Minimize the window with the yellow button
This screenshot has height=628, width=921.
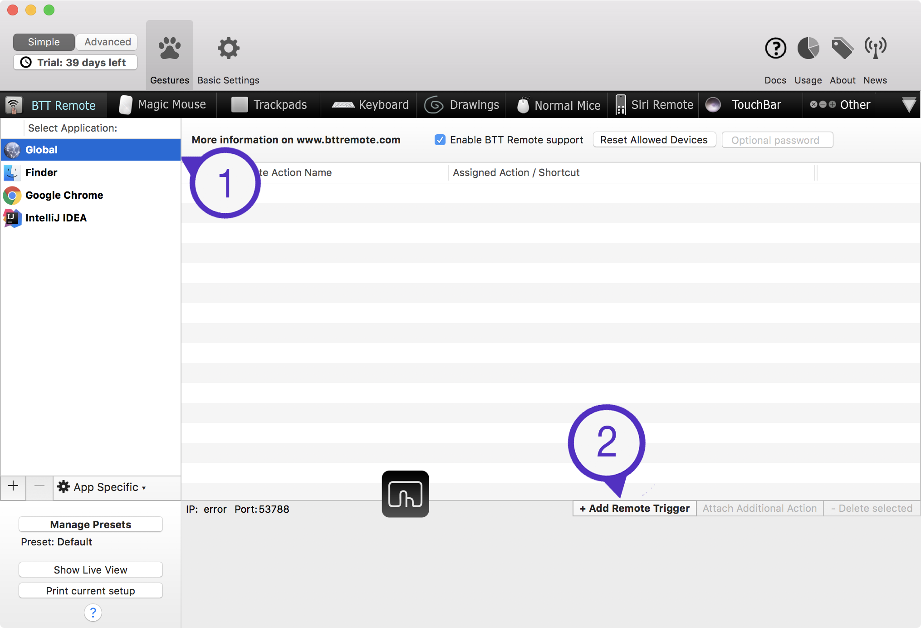[31, 10]
